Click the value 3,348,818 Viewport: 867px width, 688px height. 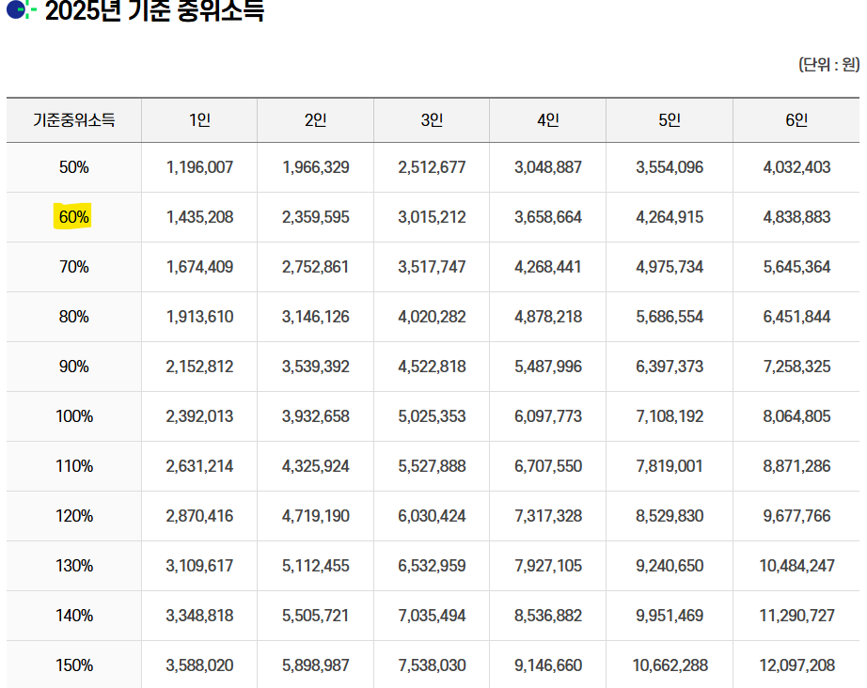199,615
